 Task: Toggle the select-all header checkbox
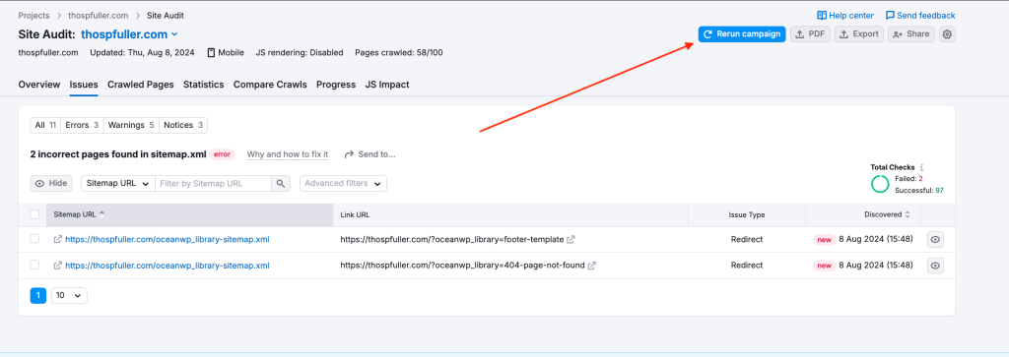point(34,214)
